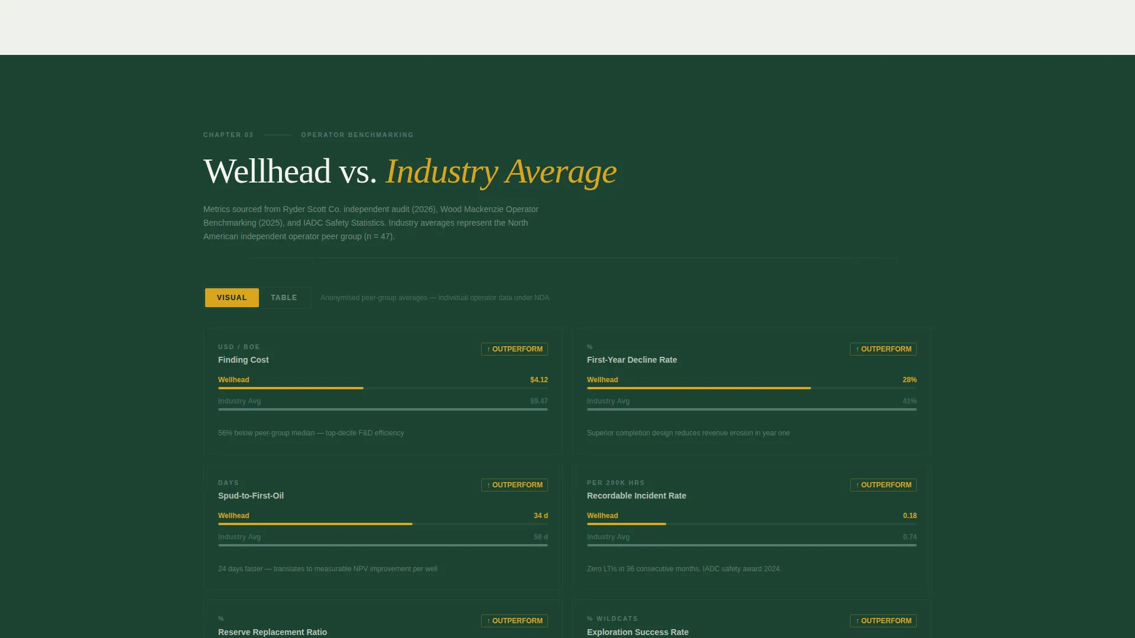1135x638 pixels.
Task: Click the OUTPERFORM badge on Exploration Success Rate
Action: 883,621
